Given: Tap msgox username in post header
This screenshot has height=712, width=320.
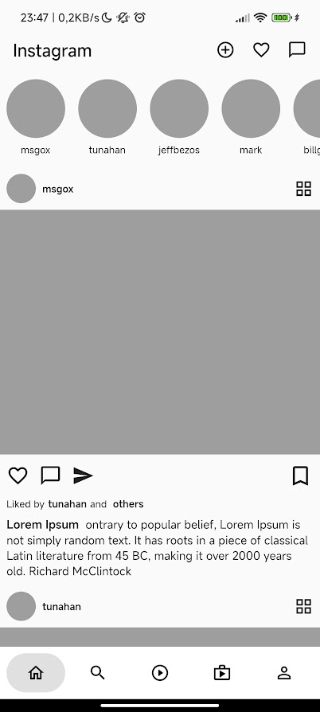Looking at the screenshot, I should 57,189.
